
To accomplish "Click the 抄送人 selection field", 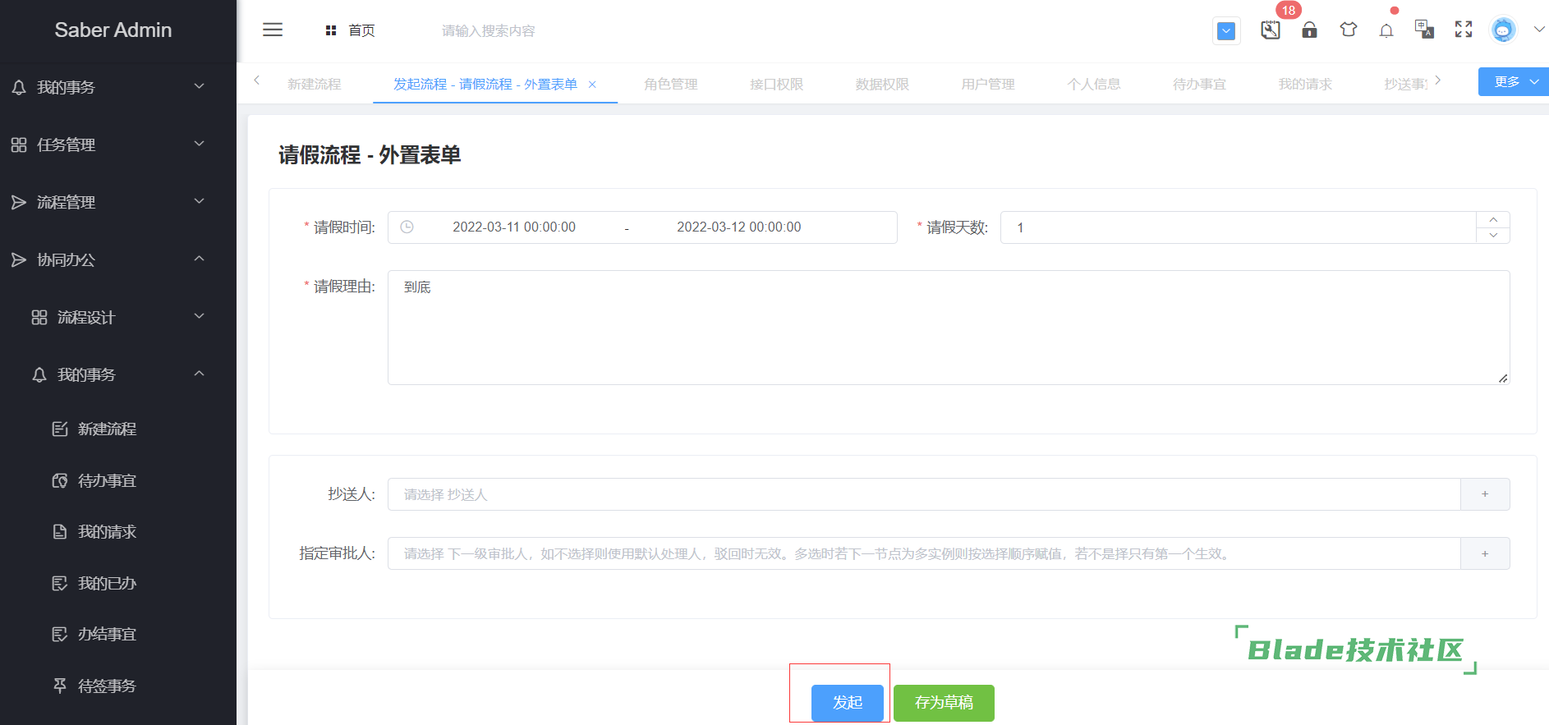I will [x=924, y=494].
